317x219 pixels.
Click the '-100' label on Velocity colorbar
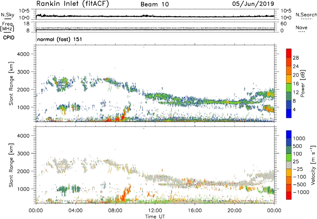[x=300, y=177]
